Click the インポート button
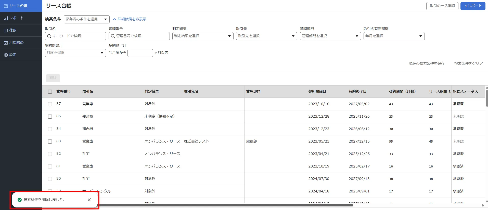Image resolution: width=488 pixels, height=210 pixels. [x=473, y=6]
